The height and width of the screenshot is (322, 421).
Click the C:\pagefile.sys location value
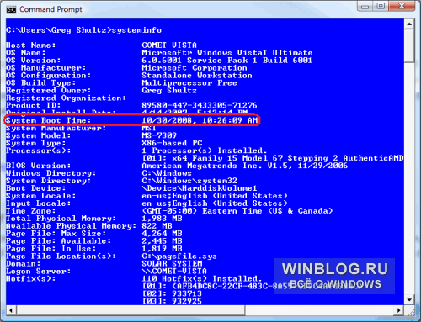click(179, 256)
